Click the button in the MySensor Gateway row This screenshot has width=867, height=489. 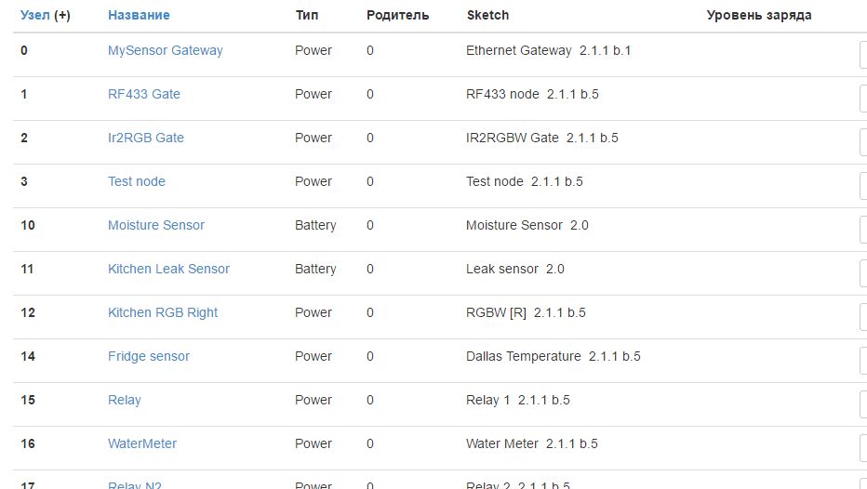pyautogui.click(x=862, y=55)
